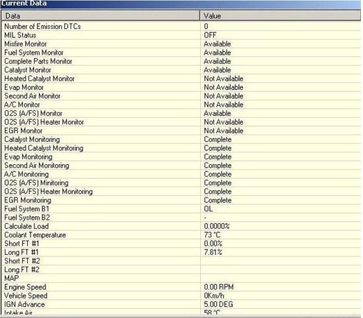The height and width of the screenshot is (318, 363).
Task: Click the Value column header
Action: click(x=280, y=16)
